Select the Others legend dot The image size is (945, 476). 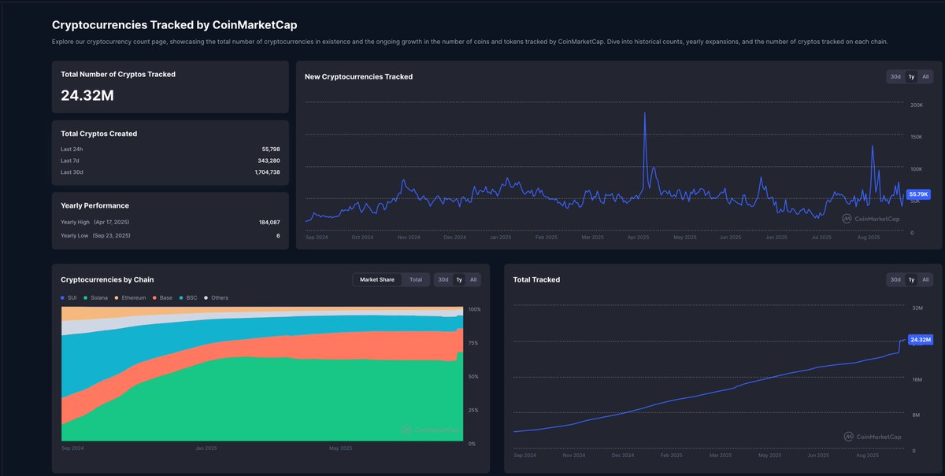(x=205, y=297)
